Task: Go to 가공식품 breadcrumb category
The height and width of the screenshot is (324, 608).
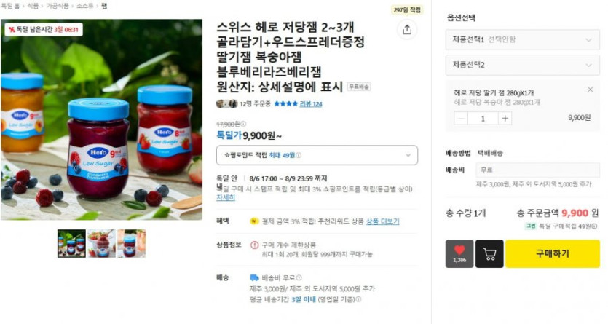Action: [x=58, y=6]
